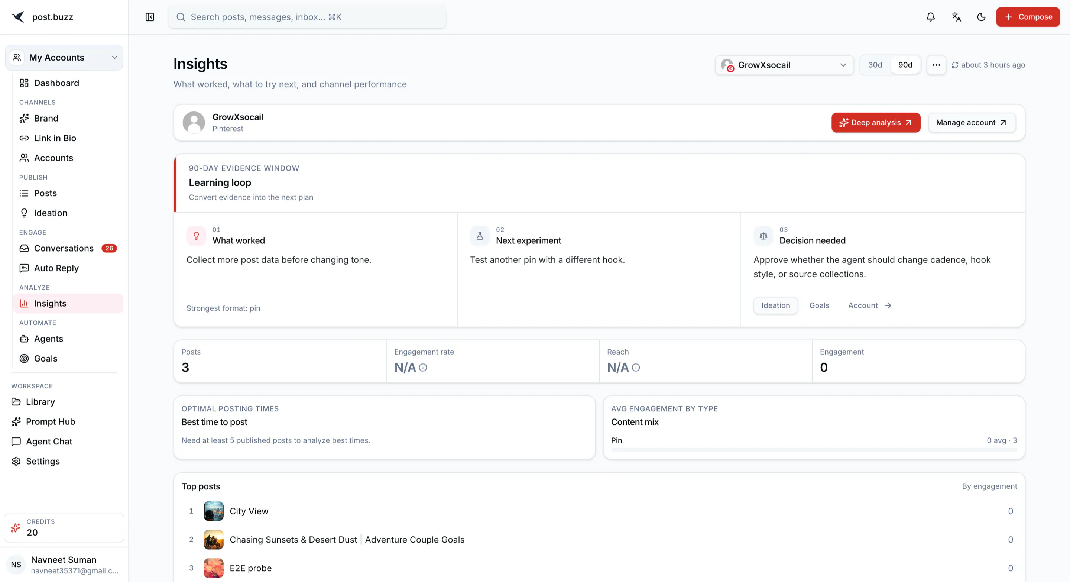Click the Next experiment flask icon
This screenshot has height=582, width=1070.
click(x=480, y=236)
